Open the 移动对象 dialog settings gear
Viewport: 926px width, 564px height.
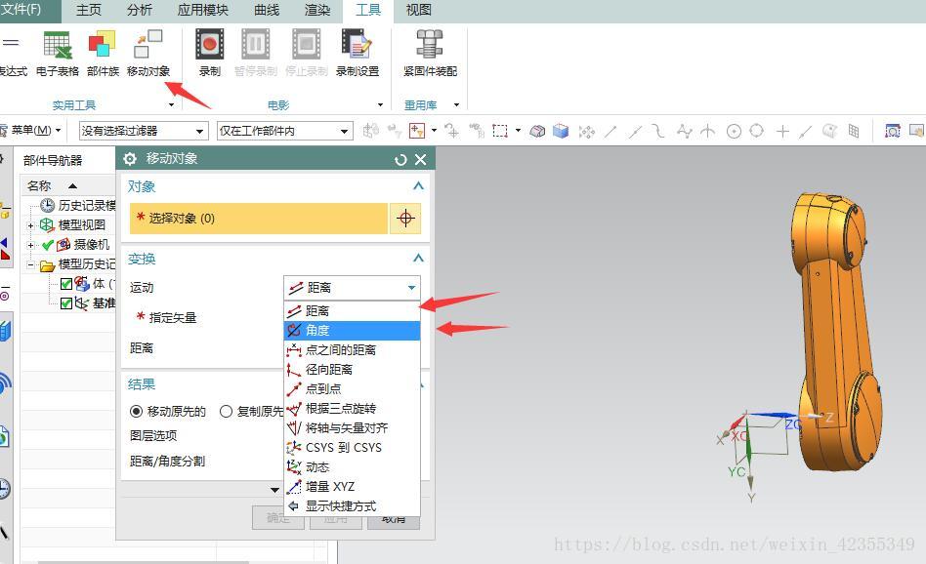click(x=130, y=159)
